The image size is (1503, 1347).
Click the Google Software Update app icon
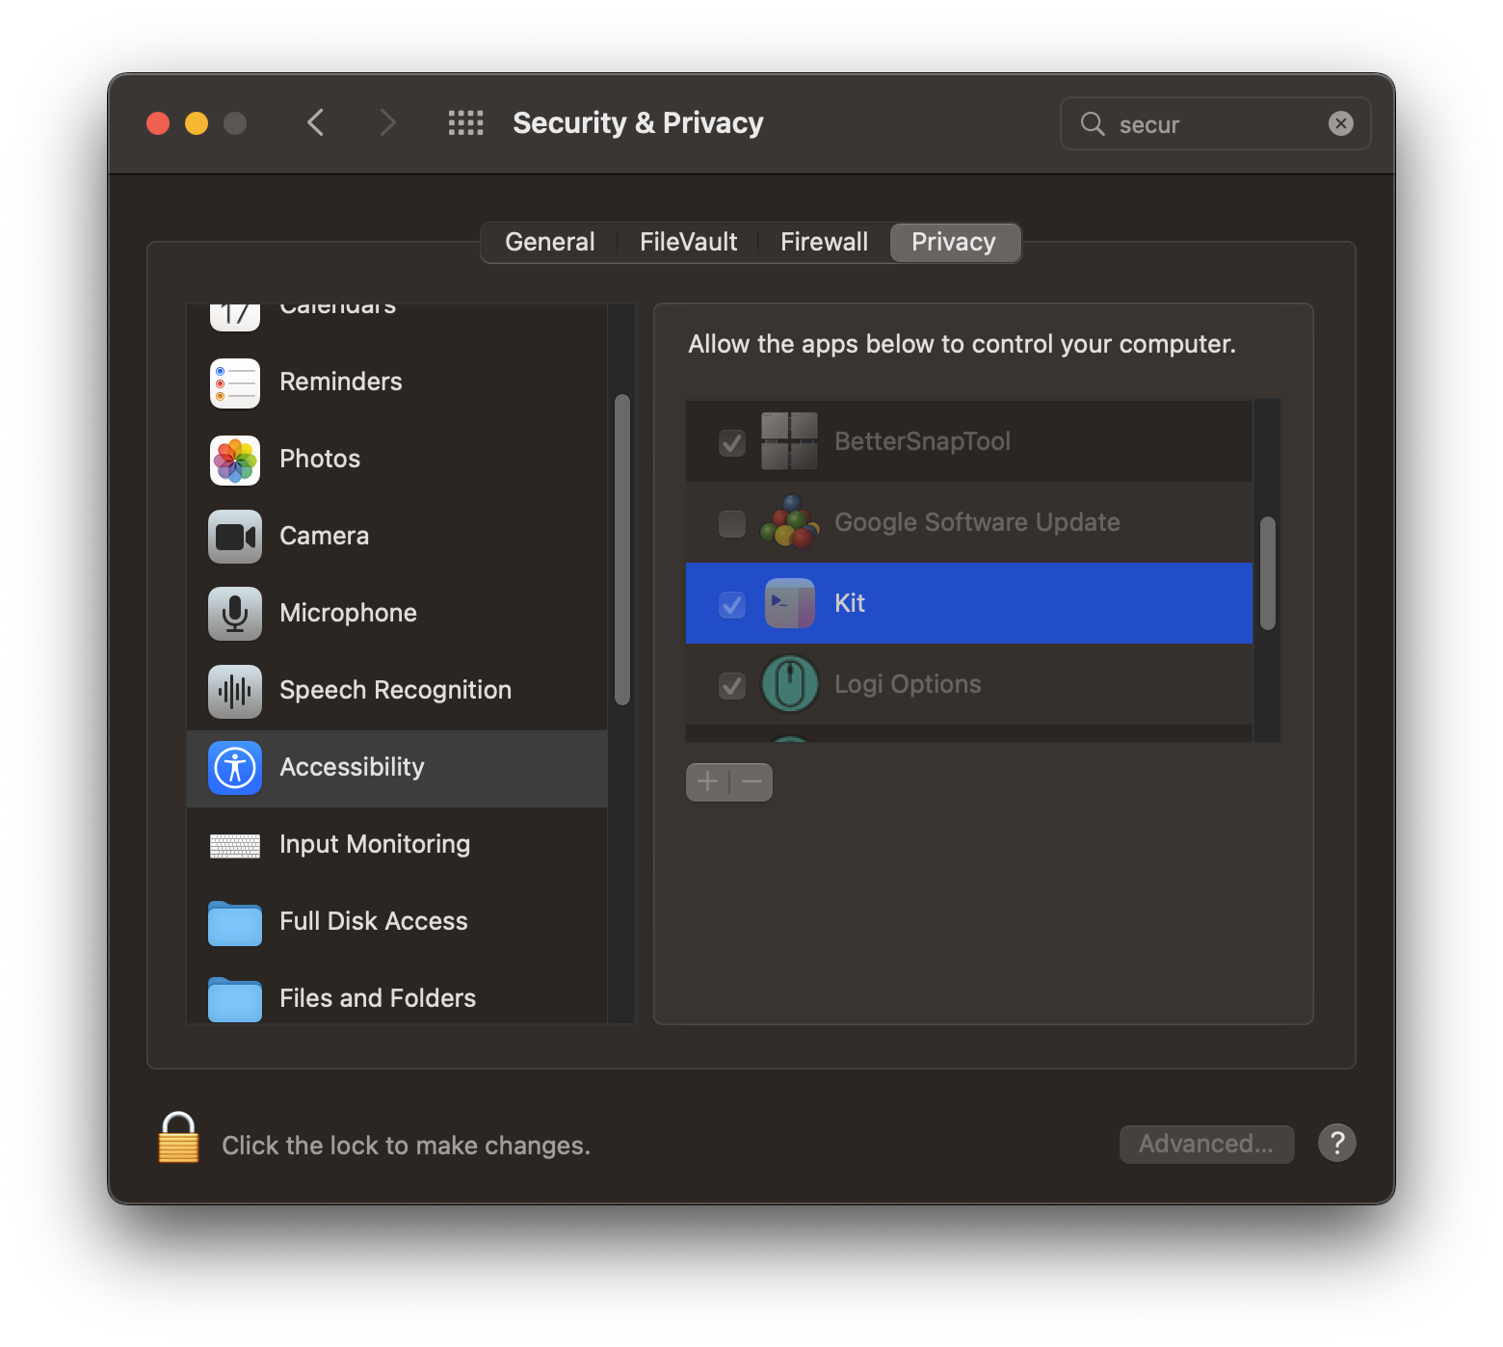pyautogui.click(x=790, y=522)
